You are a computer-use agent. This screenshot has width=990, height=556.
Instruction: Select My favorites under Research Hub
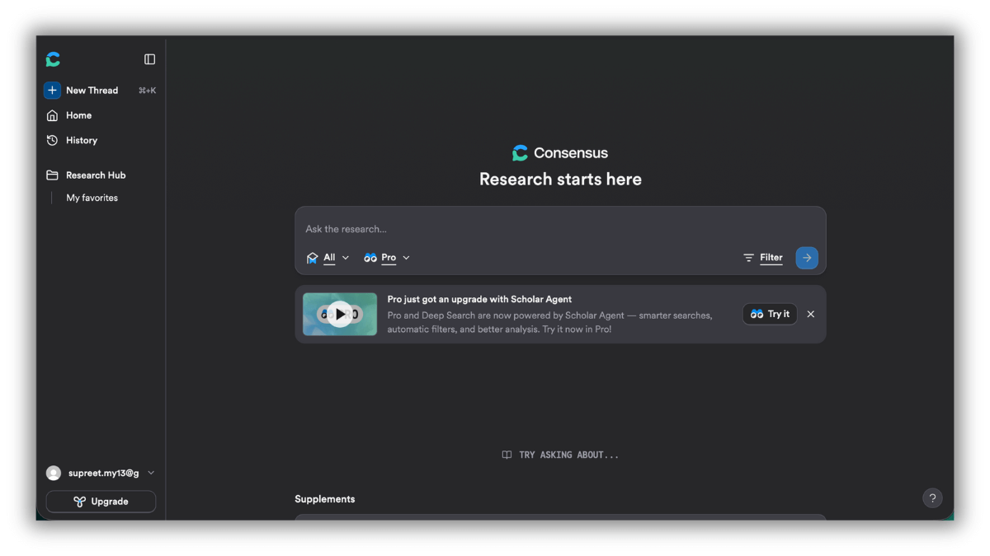(92, 198)
